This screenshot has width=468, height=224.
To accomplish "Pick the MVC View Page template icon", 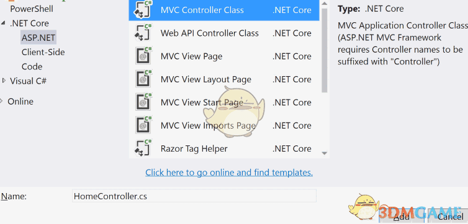I will (143, 56).
